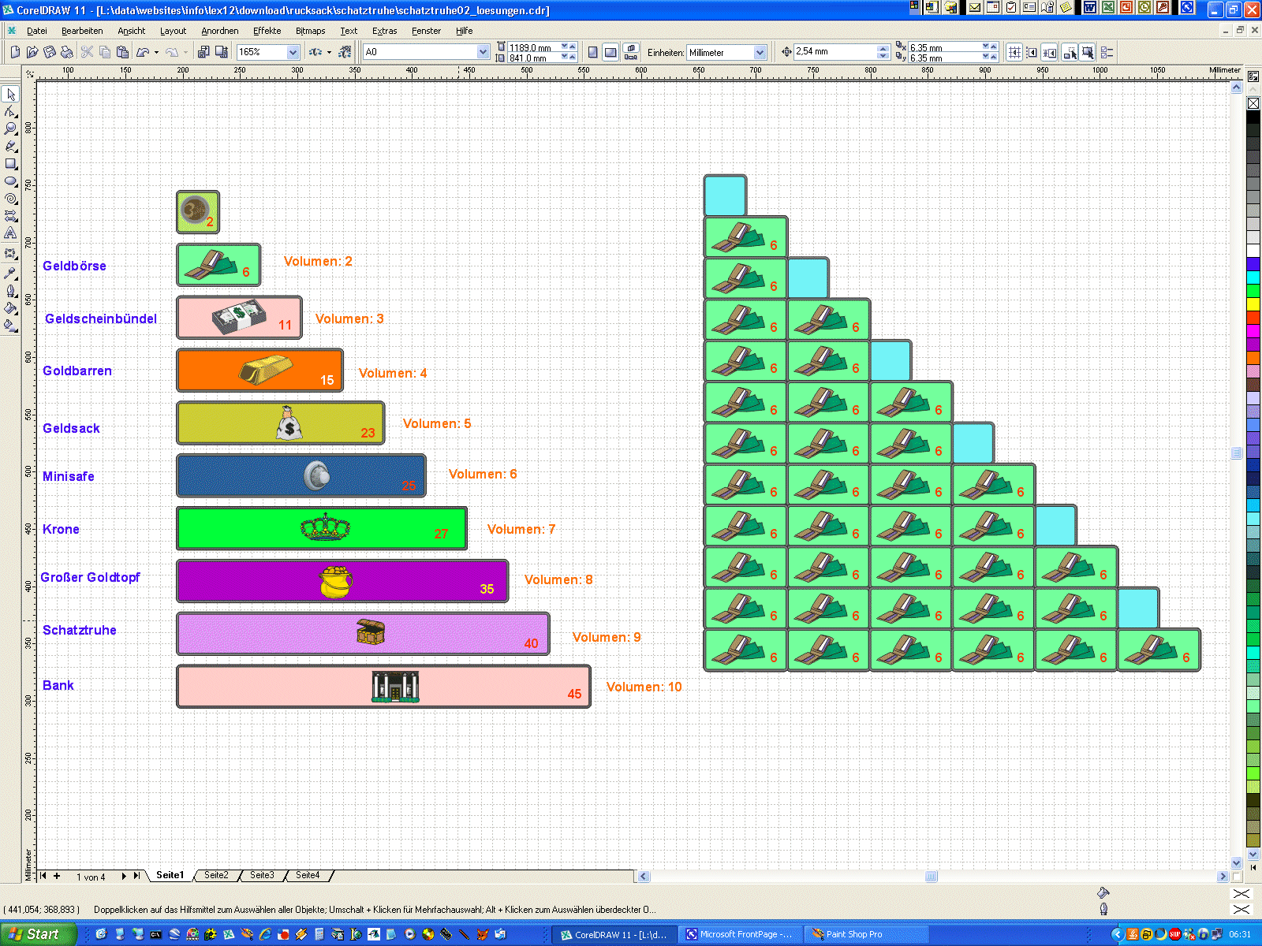Open the Effekte menu
1262x946 pixels.
point(267,31)
